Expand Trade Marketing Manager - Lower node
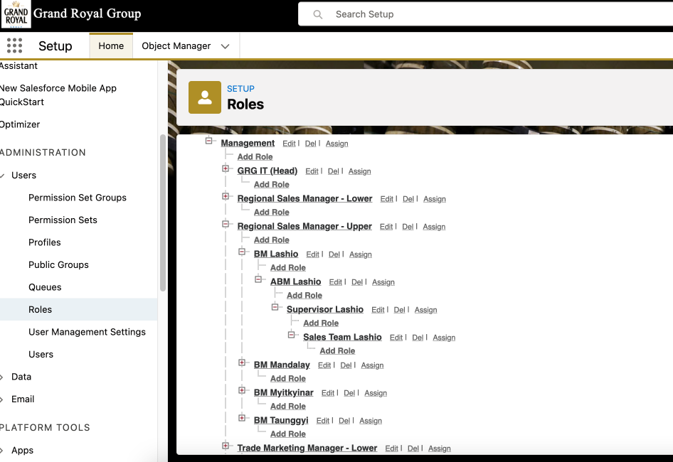The image size is (673, 462). 226,446
